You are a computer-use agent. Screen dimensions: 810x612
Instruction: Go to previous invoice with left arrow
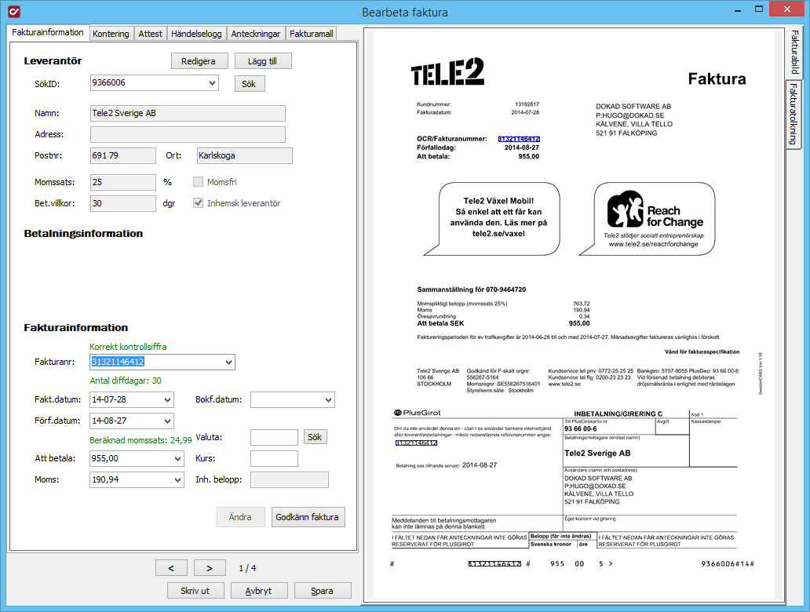(x=171, y=567)
